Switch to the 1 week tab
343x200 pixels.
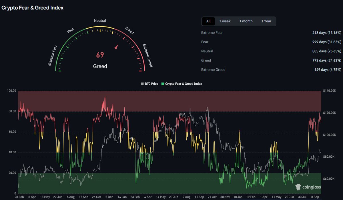click(225, 21)
